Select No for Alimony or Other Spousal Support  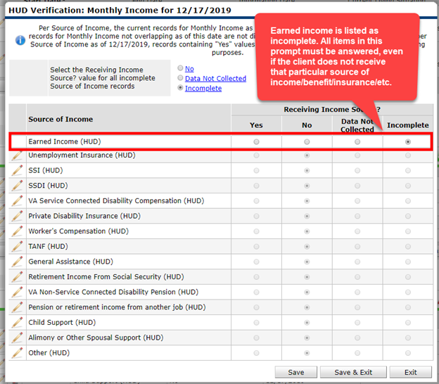pos(307,338)
